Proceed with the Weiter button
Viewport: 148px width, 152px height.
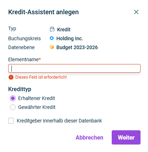pos(126,137)
